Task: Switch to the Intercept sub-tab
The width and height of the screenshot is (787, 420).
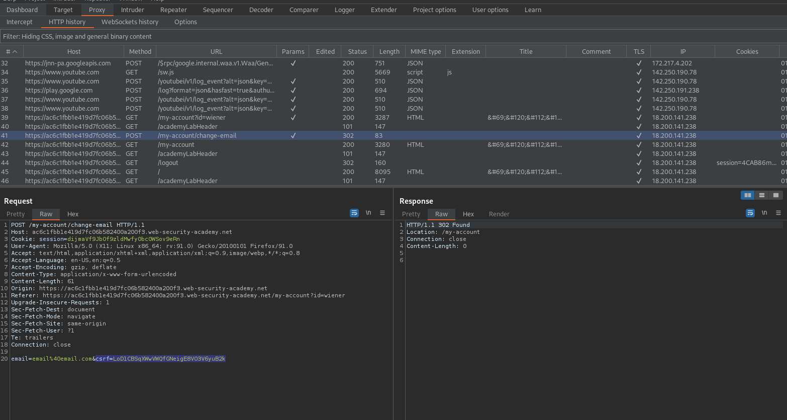Action: click(x=20, y=22)
